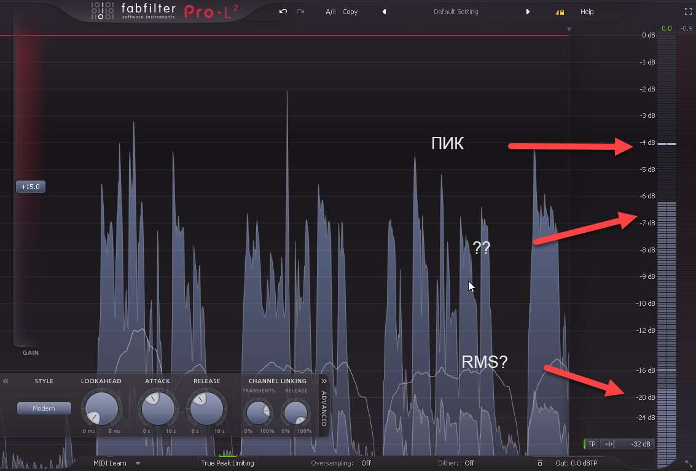Click the undo arrow icon
This screenshot has width=696, height=471.
(x=283, y=12)
